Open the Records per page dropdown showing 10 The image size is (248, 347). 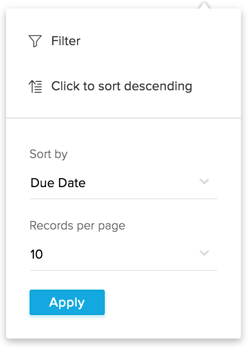124,254
